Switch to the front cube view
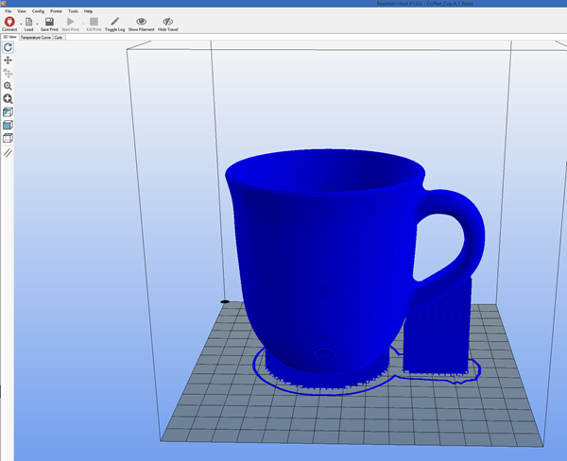Viewport: 567px width, 461px height. coord(9,125)
